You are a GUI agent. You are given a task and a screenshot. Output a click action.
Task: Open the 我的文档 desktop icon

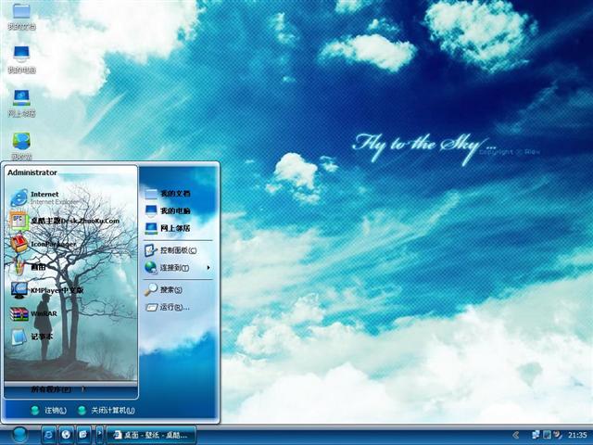pos(21,17)
